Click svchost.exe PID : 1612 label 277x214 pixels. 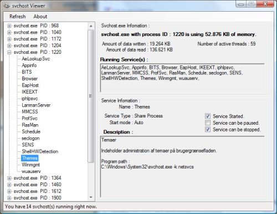click(x=37, y=191)
